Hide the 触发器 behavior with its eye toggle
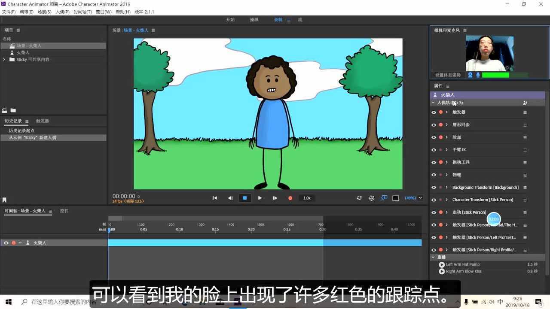 (x=433, y=112)
